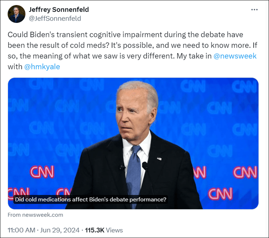Open the three-dot more options menu
269x238 pixels.
click(x=254, y=10)
